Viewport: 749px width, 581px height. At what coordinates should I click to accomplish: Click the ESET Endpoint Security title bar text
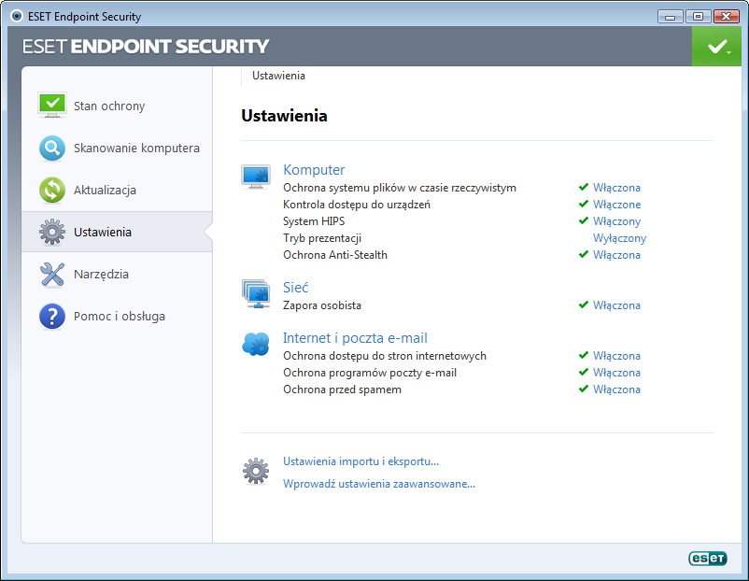click(85, 17)
